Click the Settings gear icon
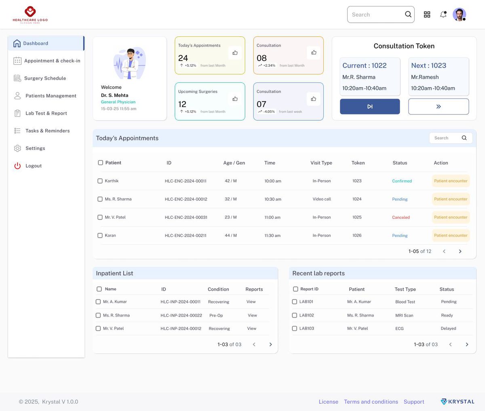 point(17,148)
